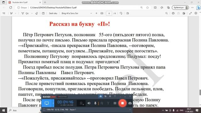The height and width of the screenshot is (113, 201).
Task: Click the PDF vertical scrollbar thumb
Action: pos(200,93)
